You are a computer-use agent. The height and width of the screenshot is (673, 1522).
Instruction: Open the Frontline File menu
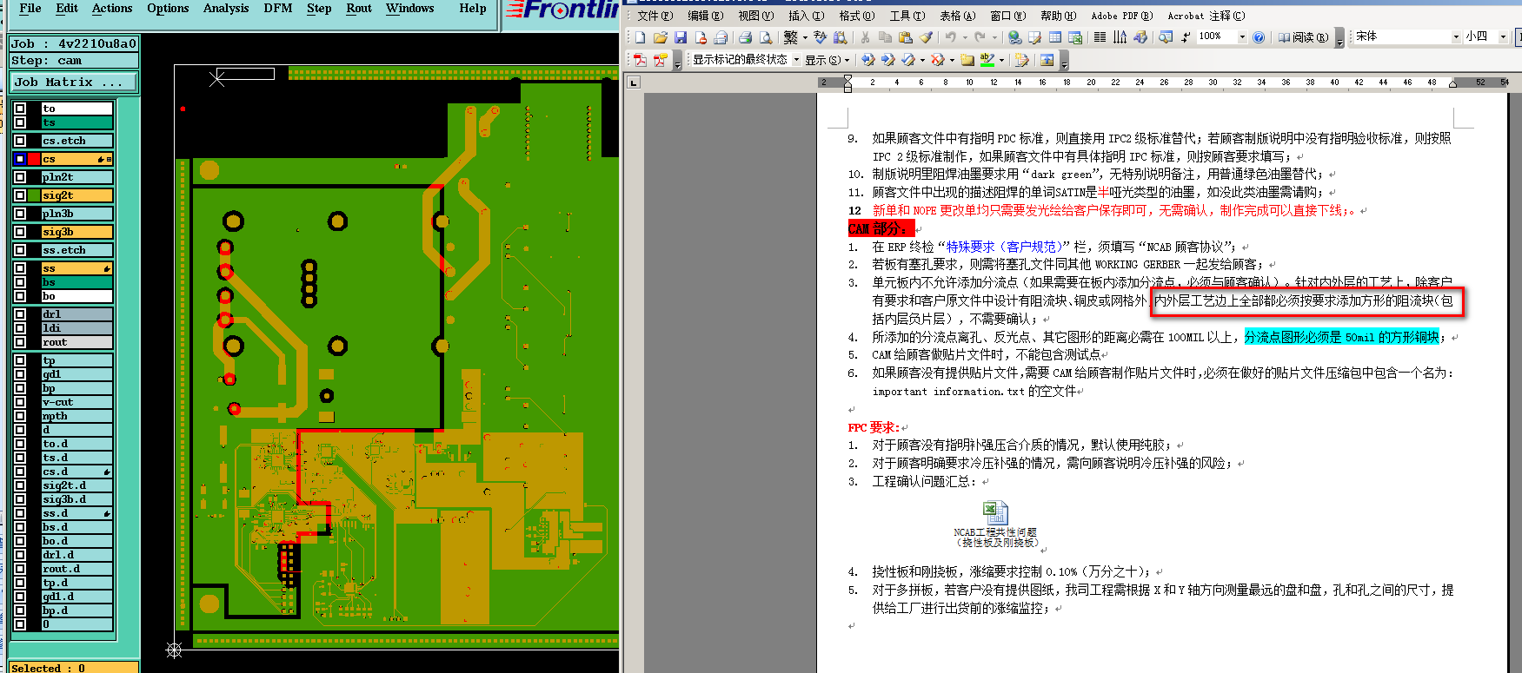pos(30,9)
